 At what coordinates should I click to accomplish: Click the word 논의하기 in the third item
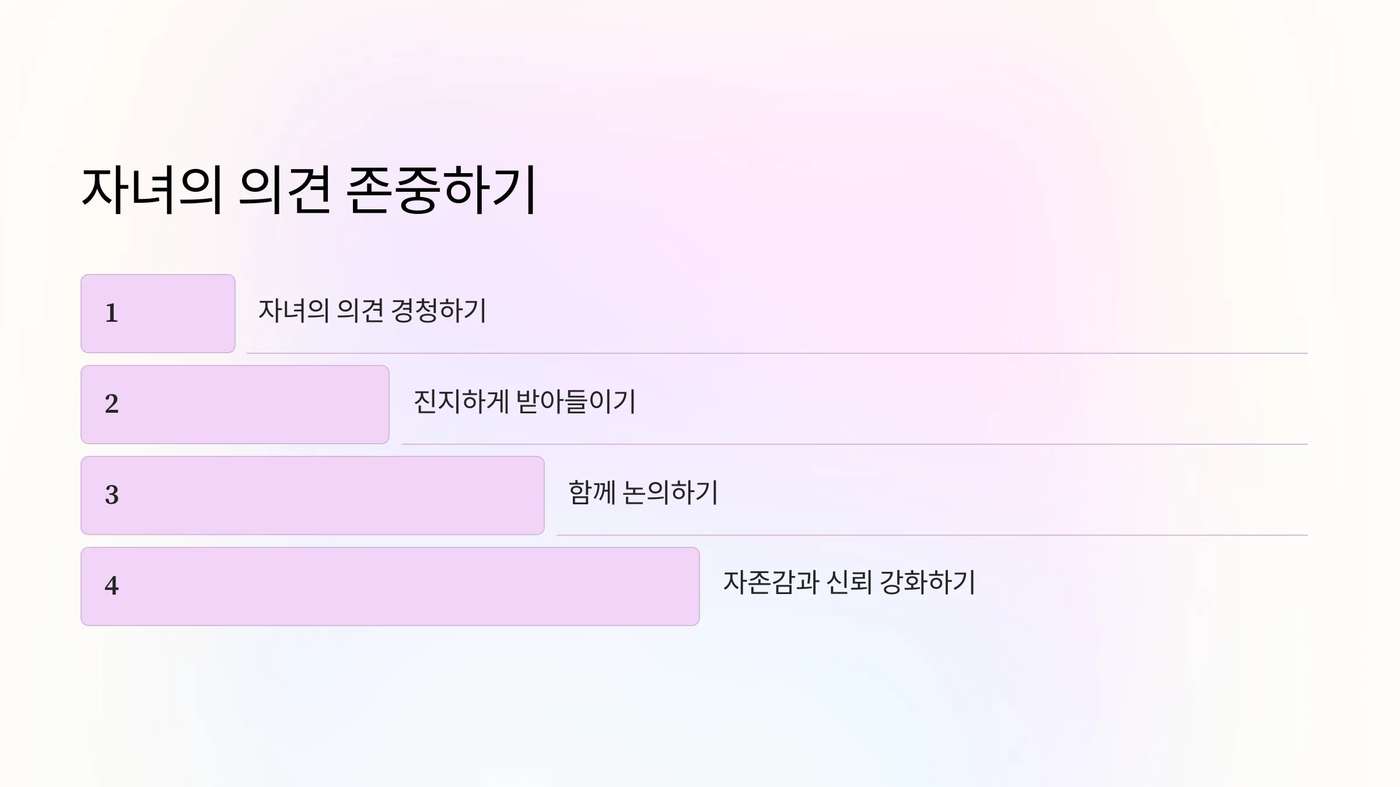tap(670, 493)
